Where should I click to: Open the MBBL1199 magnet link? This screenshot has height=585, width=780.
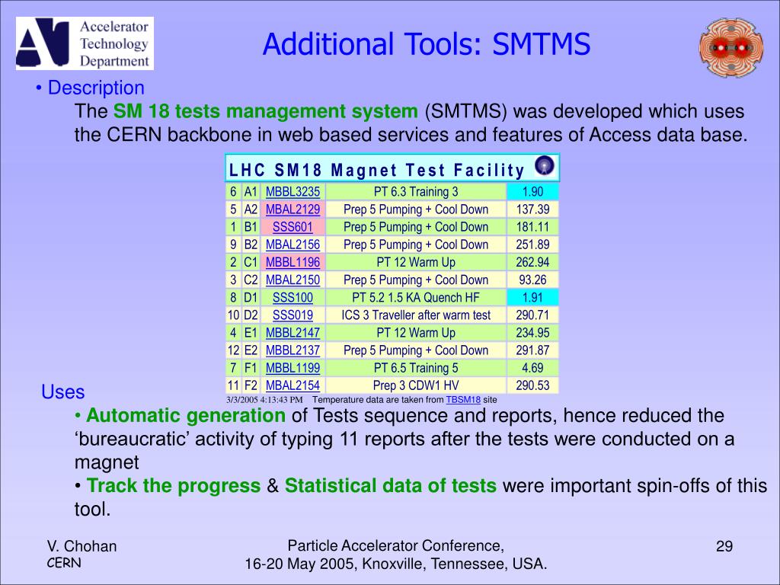pos(292,368)
